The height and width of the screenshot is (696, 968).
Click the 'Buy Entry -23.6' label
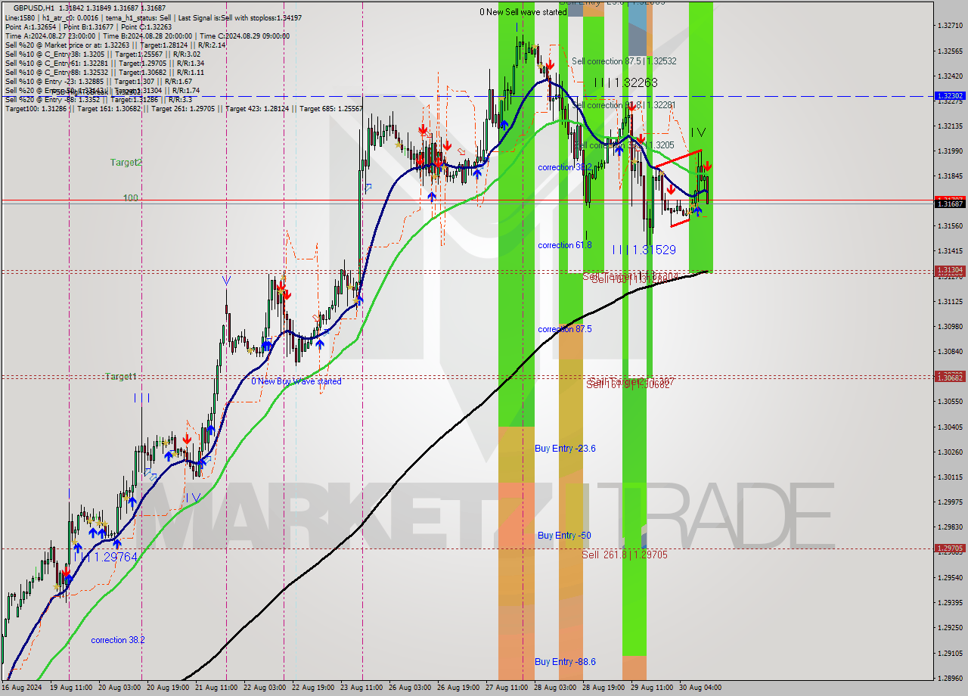(x=565, y=449)
